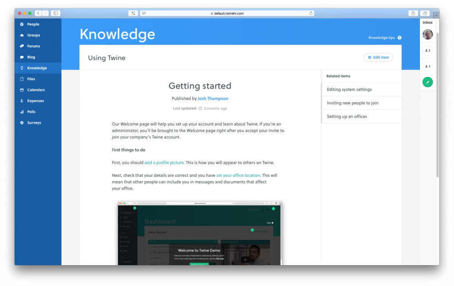Viewport: 454px width, 286px height.
Task: Click the 'First things to do' subheading
Action: pos(129,150)
